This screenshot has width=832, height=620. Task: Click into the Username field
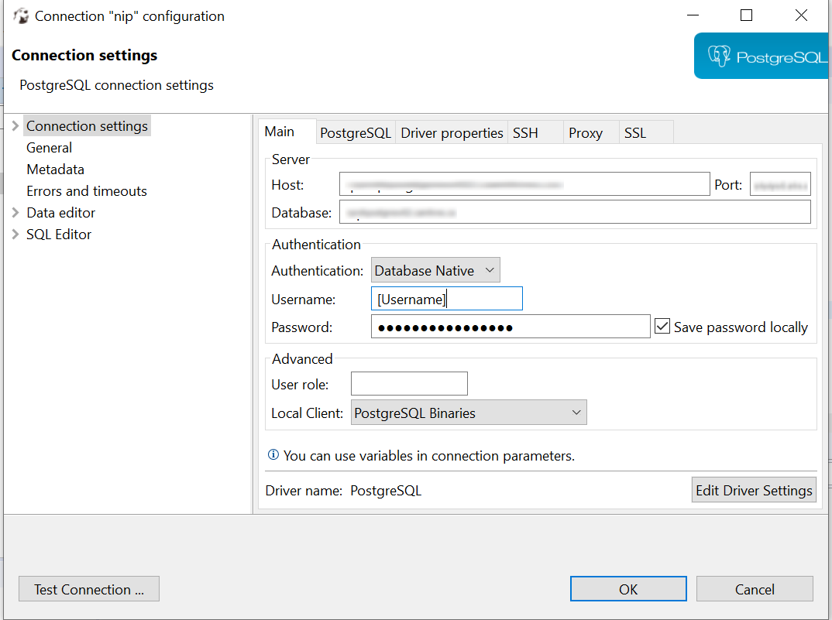point(446,299)
